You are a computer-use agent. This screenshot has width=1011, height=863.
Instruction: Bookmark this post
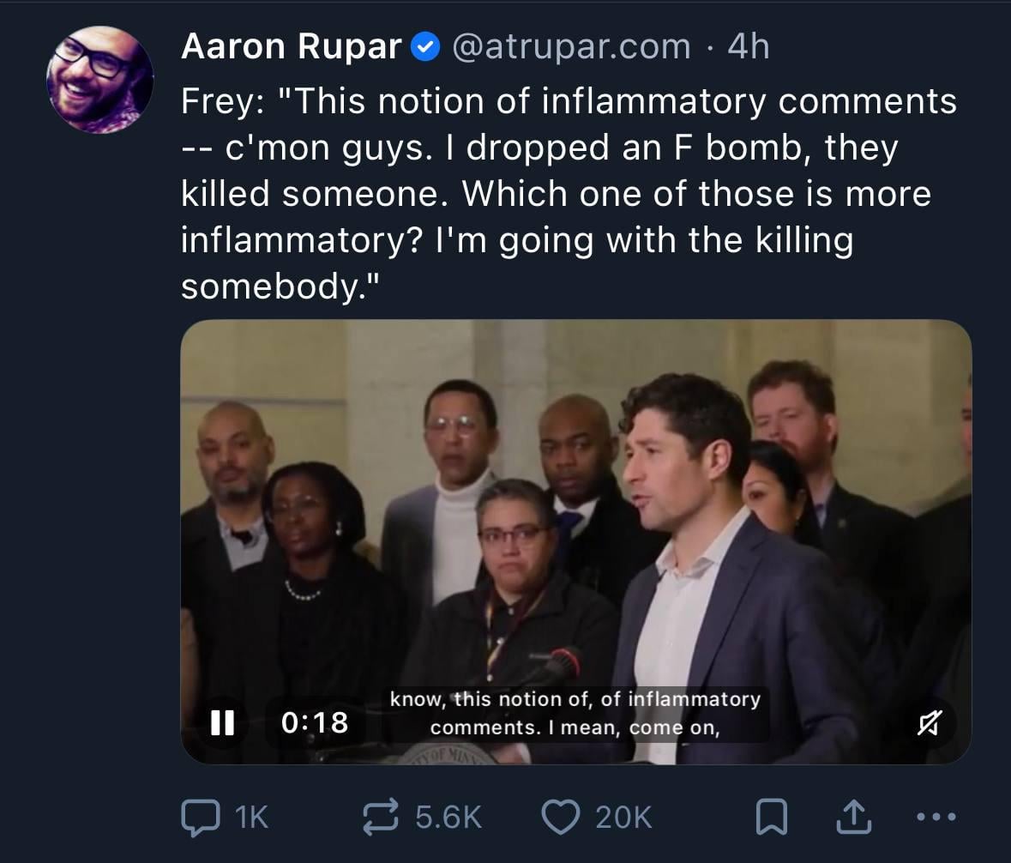pos(771,817)
